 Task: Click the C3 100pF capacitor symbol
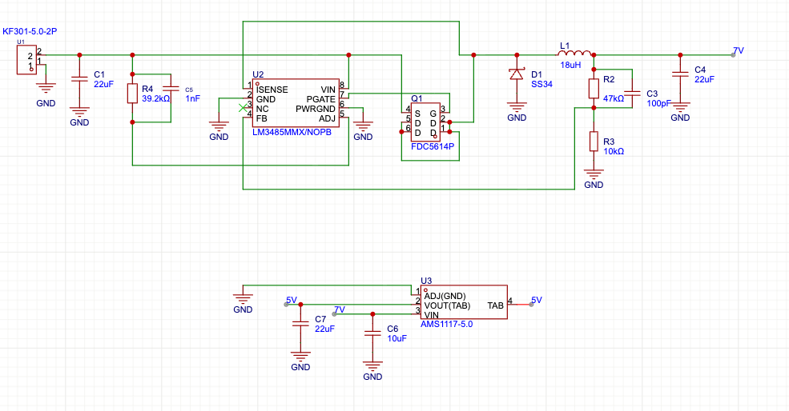click(x=631, y=93)
